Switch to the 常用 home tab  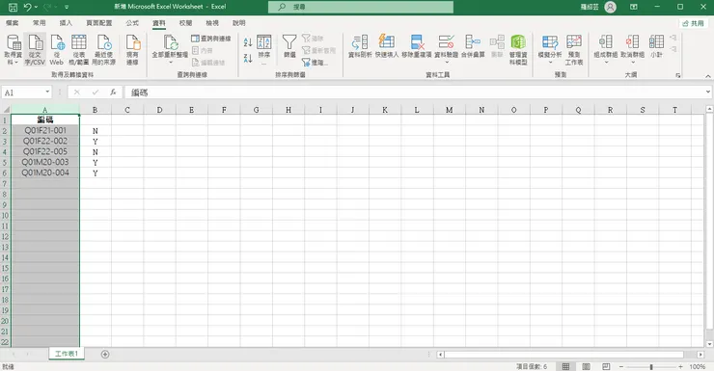[x=40, y=23]
